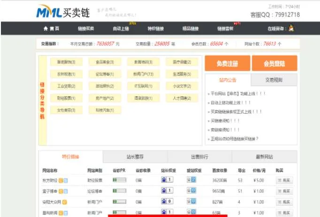Open the 买卖链接套餐正式上线 announcement
Screen dimensions: 320x217
pyautogui.click(x=236, y=112)
